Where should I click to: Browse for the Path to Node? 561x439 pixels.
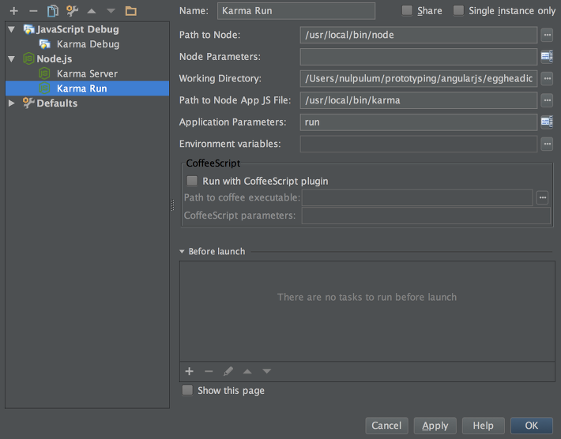[547, 35]
